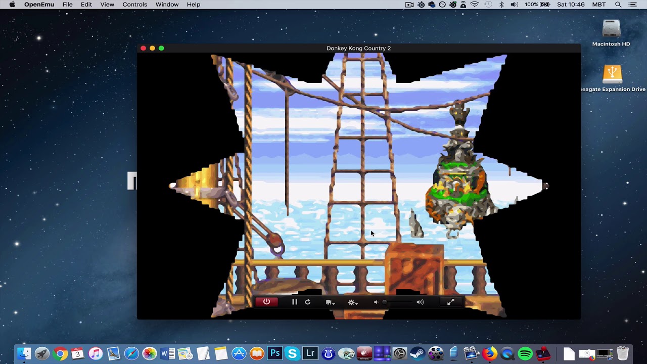
Task: Click the Donkey Kong Country 2 window title
Action: pyautogui.click(x=358, y=49)
